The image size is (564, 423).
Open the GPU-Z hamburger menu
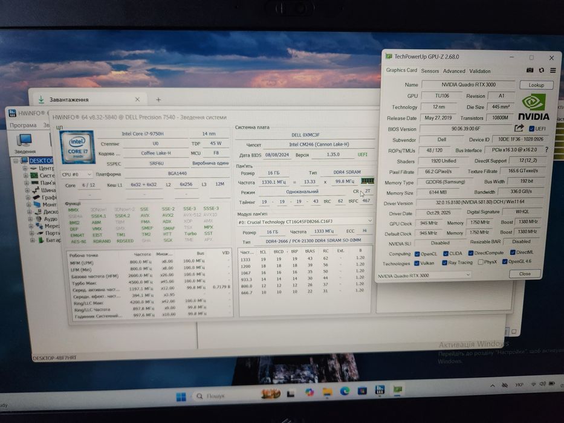(553, 70)
